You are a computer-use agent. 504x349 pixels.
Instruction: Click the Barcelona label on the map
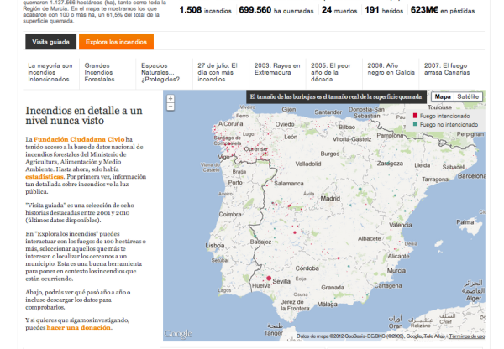pos(471,176)
